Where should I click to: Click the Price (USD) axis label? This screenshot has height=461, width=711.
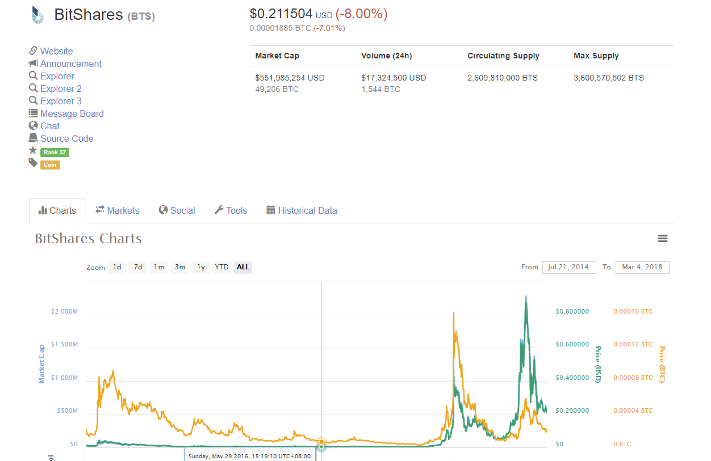[x=597, y=364]
